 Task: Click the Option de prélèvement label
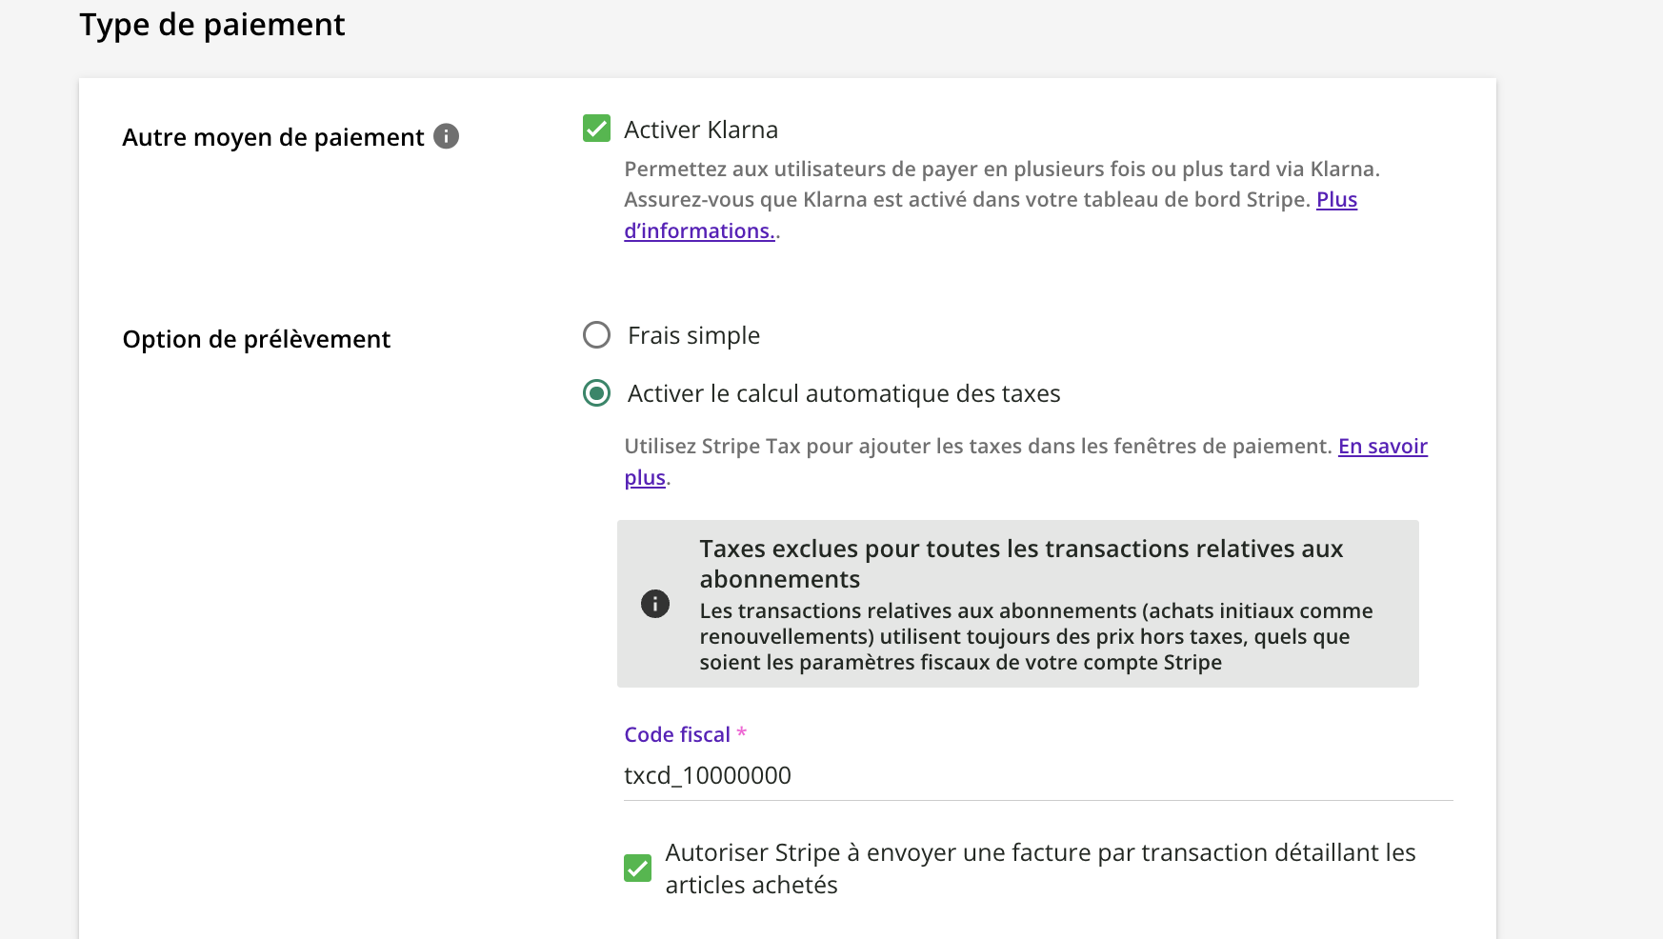(x=256, y=339)
